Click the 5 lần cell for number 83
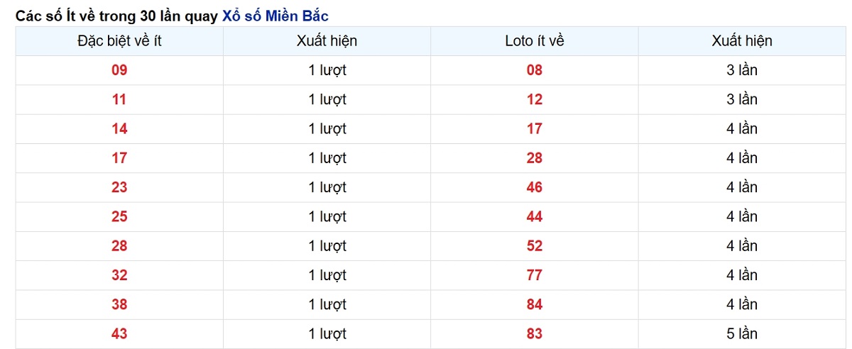This screenshot has width=852, height=349. 742,333
